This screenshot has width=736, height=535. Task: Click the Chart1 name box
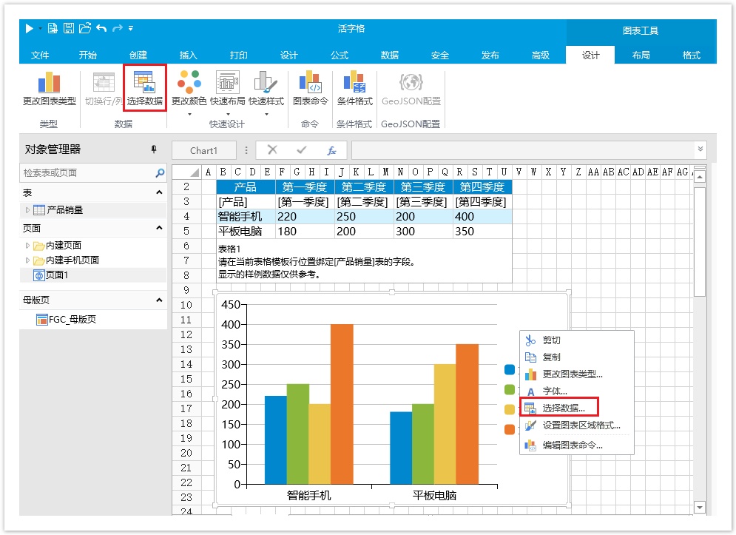click(203, 150)
